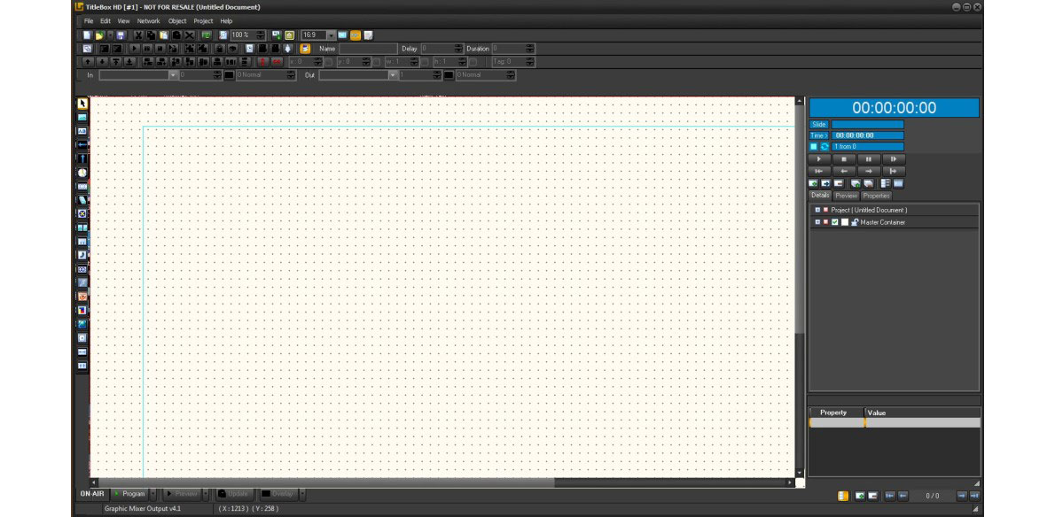Toggle the checkbox after width field
The image size is (1055, 517).
click(x=426, y=62)
